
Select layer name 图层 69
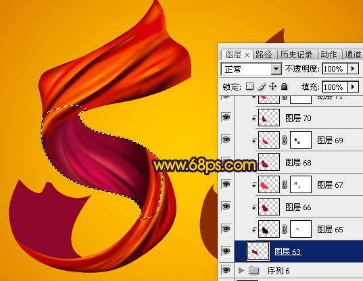point(330,140)
